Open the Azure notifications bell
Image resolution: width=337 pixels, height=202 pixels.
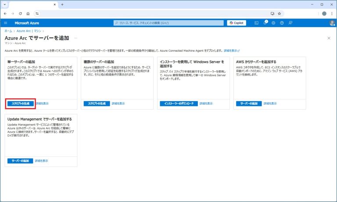point(265,23)
